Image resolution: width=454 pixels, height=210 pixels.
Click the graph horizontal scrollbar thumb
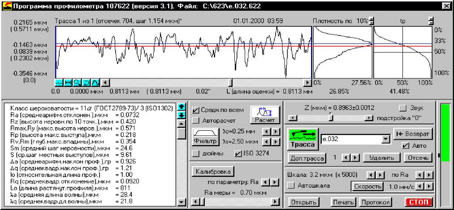click(230, 83)
